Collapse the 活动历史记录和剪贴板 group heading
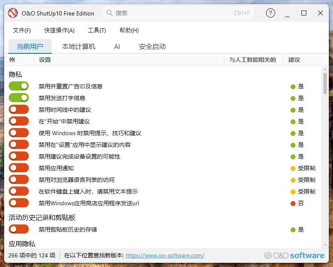The height and width of the screenshot is (267, 333). (42, 218)
